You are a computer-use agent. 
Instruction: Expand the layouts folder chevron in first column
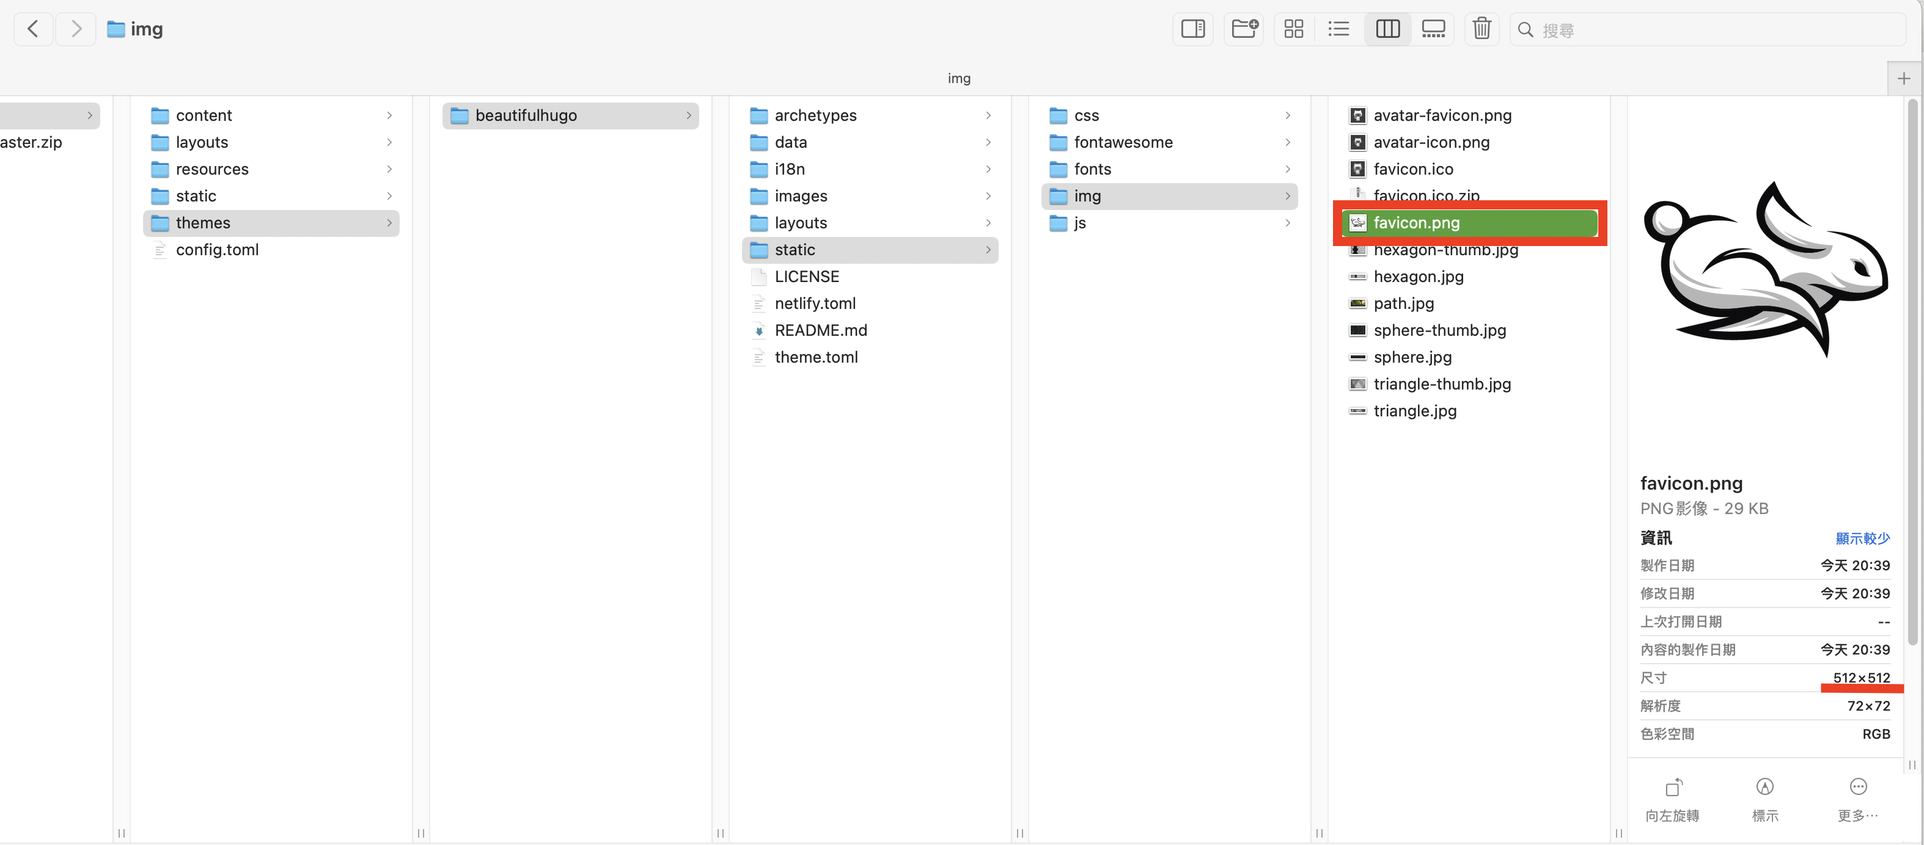389,142
